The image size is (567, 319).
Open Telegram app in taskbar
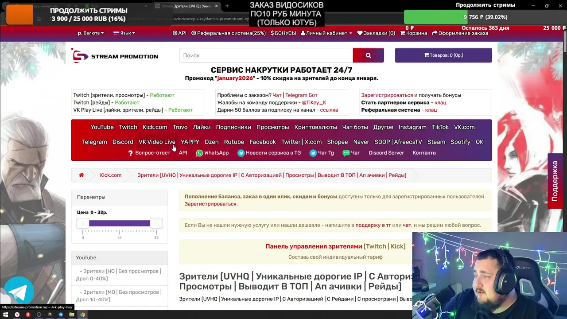[x=61, y=315]
